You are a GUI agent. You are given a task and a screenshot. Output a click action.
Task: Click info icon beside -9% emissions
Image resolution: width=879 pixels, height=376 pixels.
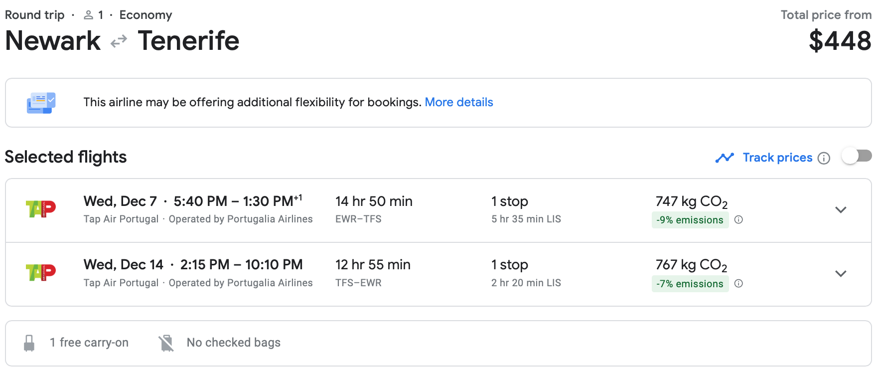739,220
